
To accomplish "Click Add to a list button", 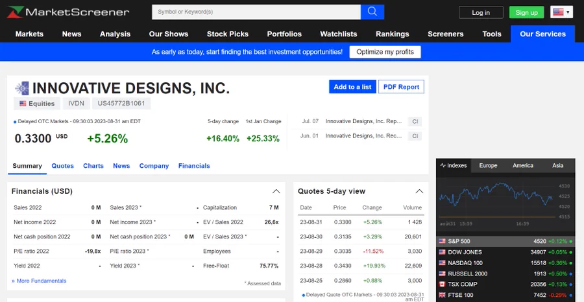I will click(352, 87).
